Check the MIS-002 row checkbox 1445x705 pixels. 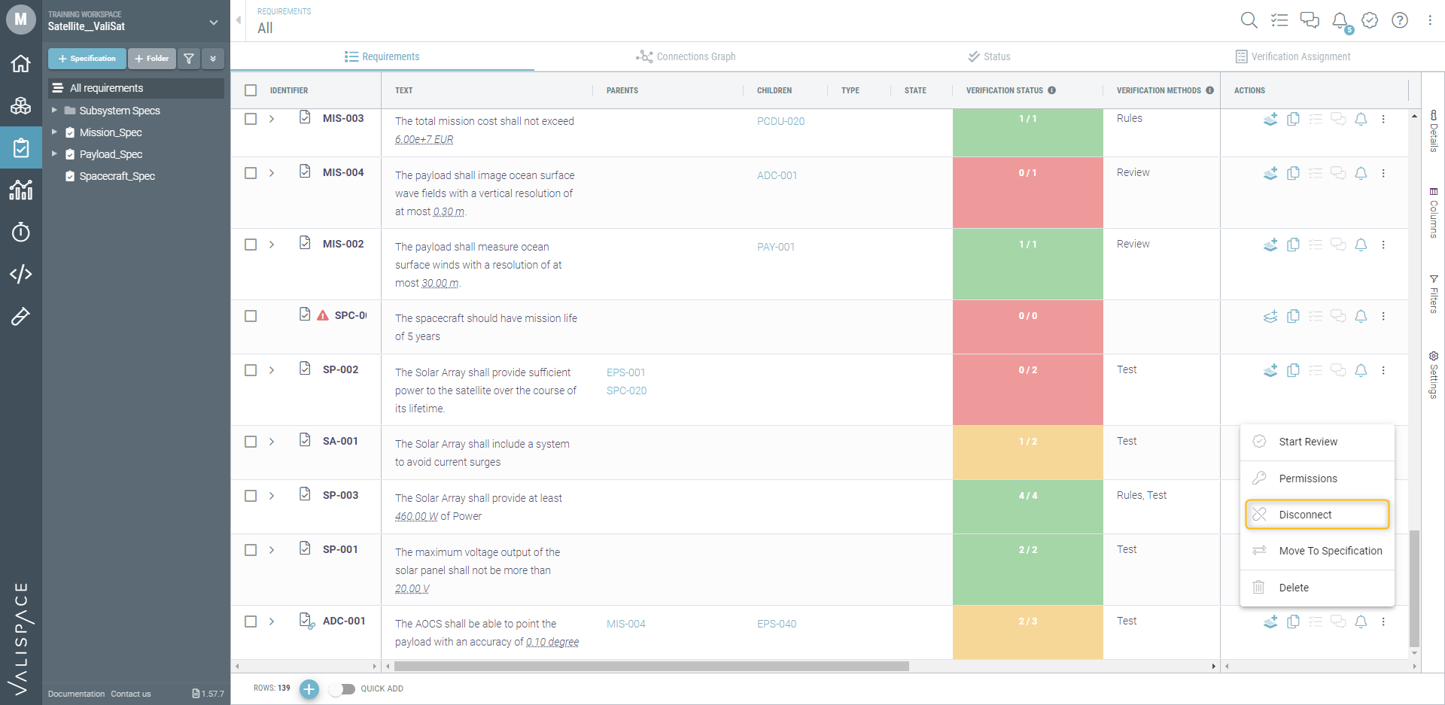(251, 245)
